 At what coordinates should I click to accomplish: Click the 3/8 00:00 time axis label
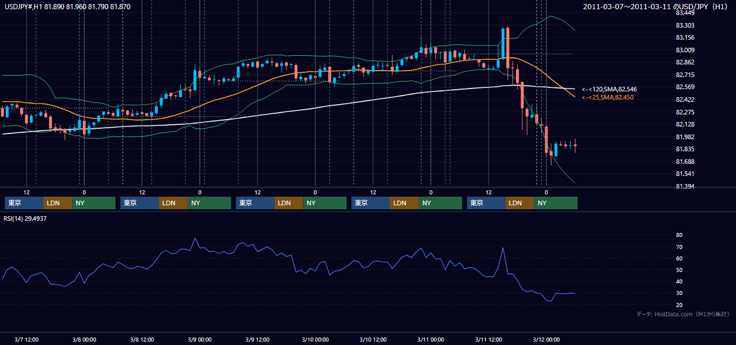[84, 339]
